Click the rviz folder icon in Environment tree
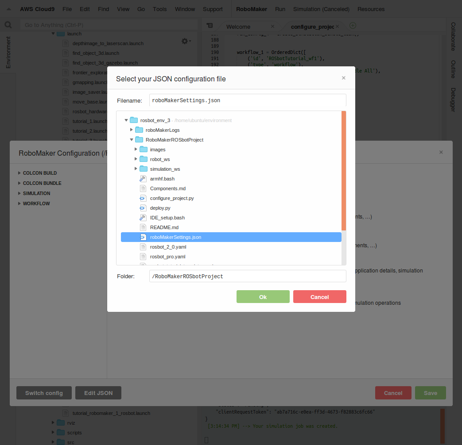This screenshot has height=445, width=462. click(61, 422)
